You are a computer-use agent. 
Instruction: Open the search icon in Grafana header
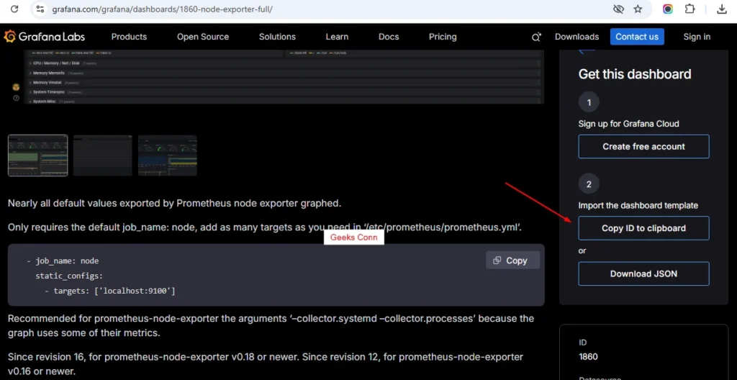click(536, 37)
